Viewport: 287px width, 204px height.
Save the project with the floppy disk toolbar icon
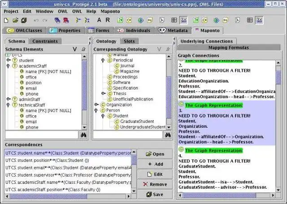click(x=24, y=20)
